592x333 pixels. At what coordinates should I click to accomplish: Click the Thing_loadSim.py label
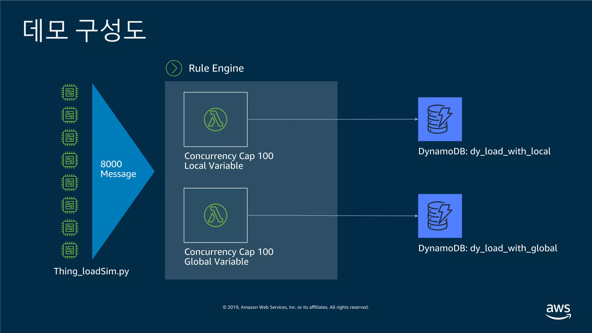(x=91, y=271)
